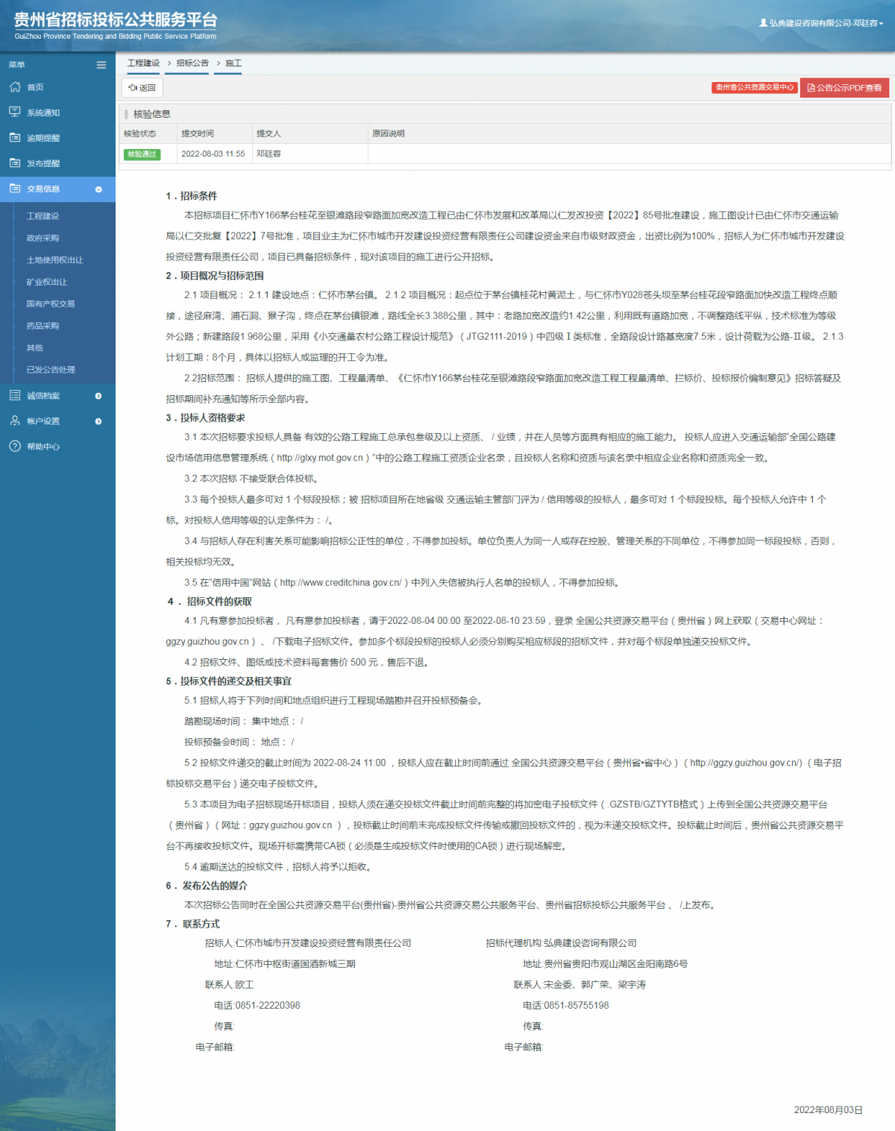This screenshot has width=895, height=1131.
Task: Open the 帮助中心 question mark icon
Action: pyautogui.click(x=15, y=447)
